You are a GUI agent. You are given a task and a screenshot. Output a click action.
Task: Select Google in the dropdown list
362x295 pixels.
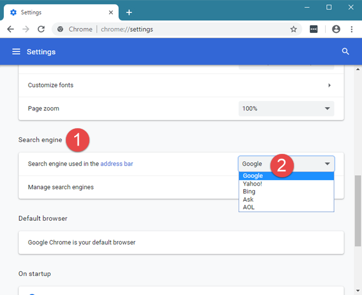tap(286, 176)
